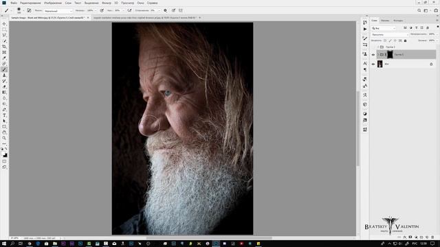The width and height of the screenshot is (440, 247).
Task: Open the brush opacity slider dropdown
Action: point(96,11)
